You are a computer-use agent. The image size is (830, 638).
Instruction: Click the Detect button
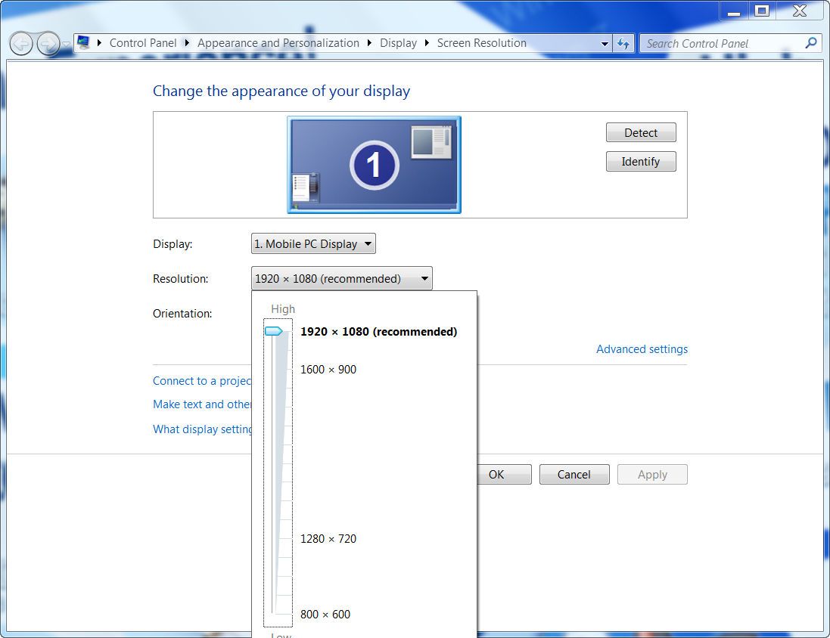[x=640, y=133]
